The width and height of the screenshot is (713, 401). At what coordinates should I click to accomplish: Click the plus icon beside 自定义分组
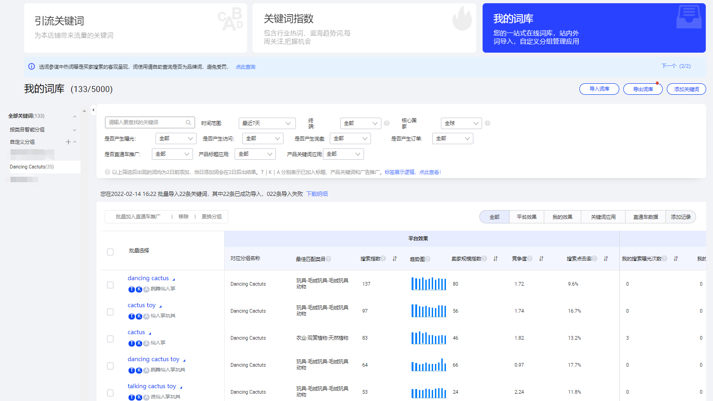tap(68, 142)
